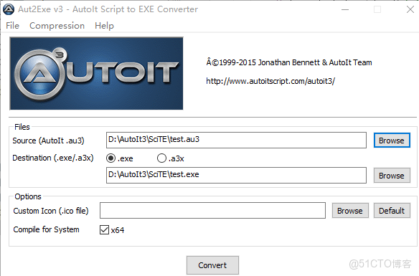
Task: Click the autoitscript.com website URL
Action: tap(270, 81)
